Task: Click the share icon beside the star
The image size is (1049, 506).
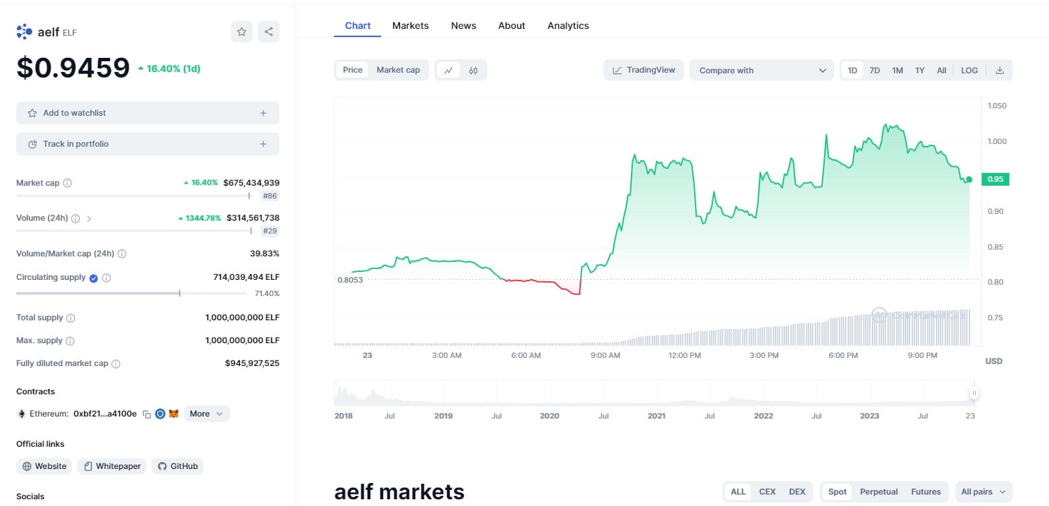Action: 269,32
